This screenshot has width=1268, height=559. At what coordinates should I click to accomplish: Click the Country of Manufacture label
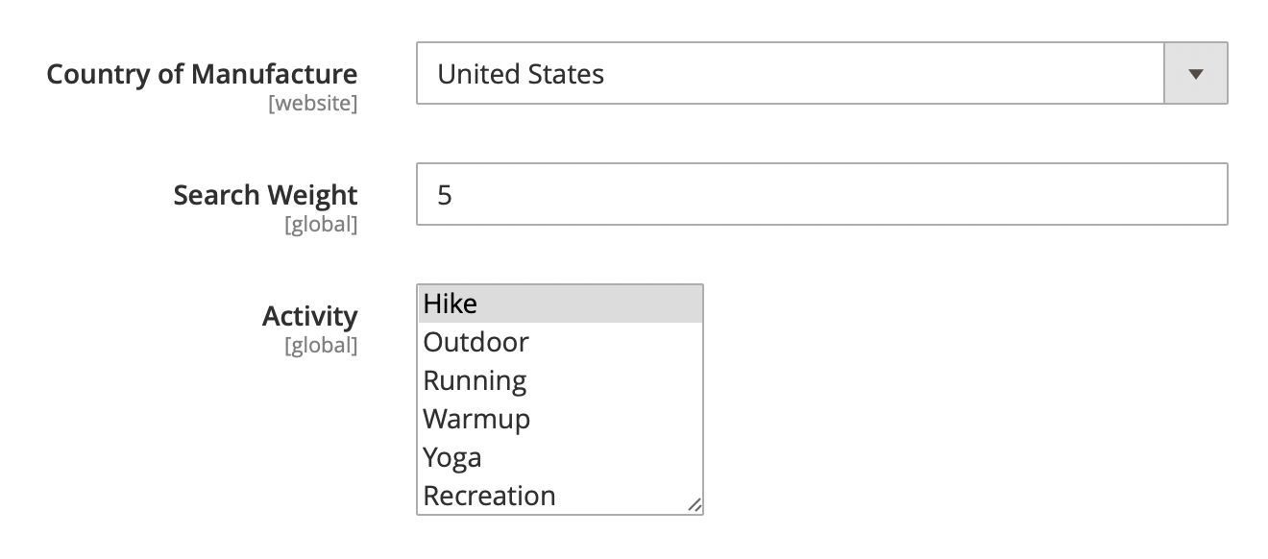point(202,74)
